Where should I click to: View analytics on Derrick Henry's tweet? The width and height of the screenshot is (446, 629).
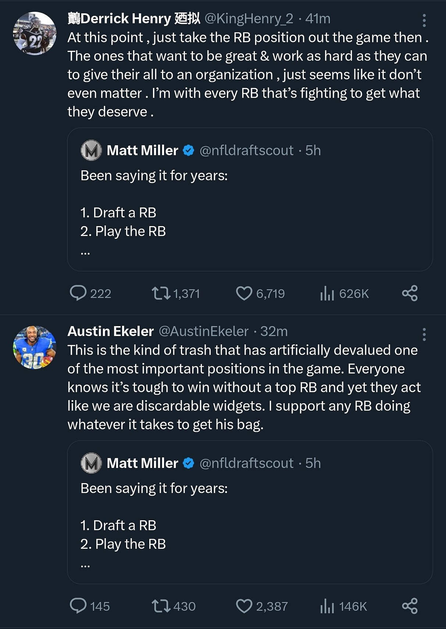pos(327,294)
